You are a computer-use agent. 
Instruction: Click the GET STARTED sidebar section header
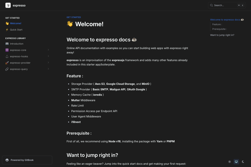click(13, 18)
